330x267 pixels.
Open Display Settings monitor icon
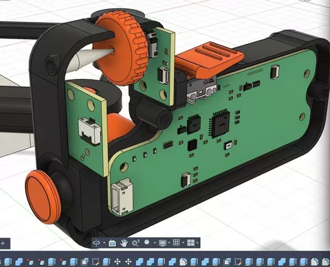pyautogui.click(x=162, y=243)
